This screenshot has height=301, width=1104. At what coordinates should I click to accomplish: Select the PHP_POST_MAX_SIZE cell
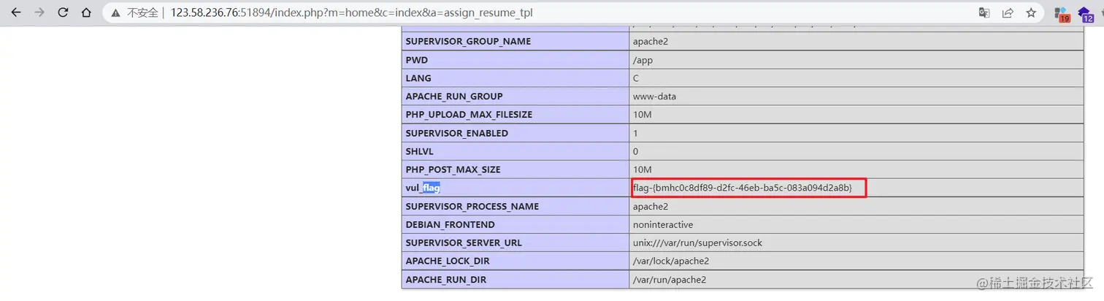click(x=515, y=169)
